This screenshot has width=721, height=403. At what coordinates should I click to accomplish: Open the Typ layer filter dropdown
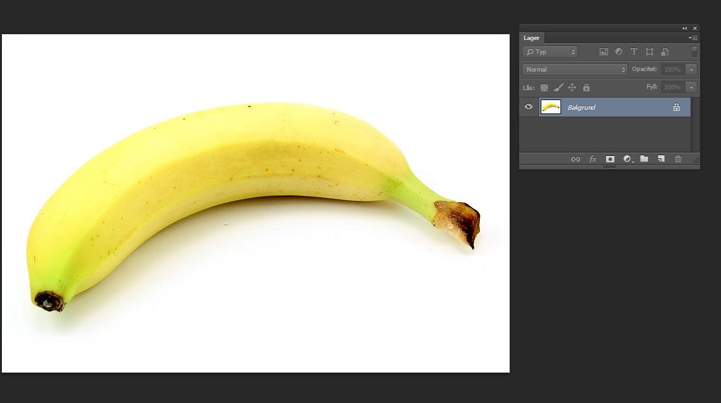[x=550, y=52]
